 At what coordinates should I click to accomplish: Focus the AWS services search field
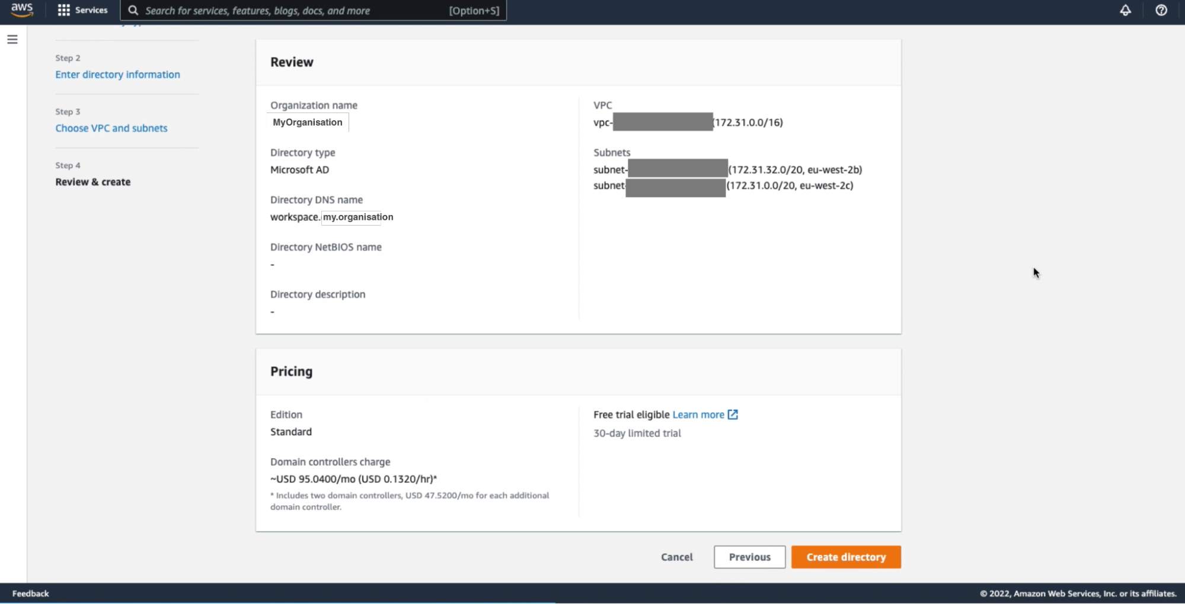314,10
